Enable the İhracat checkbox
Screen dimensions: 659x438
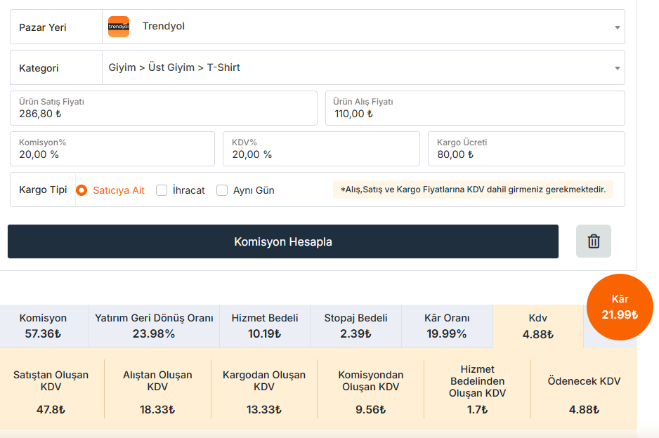(x=162, y=190)
